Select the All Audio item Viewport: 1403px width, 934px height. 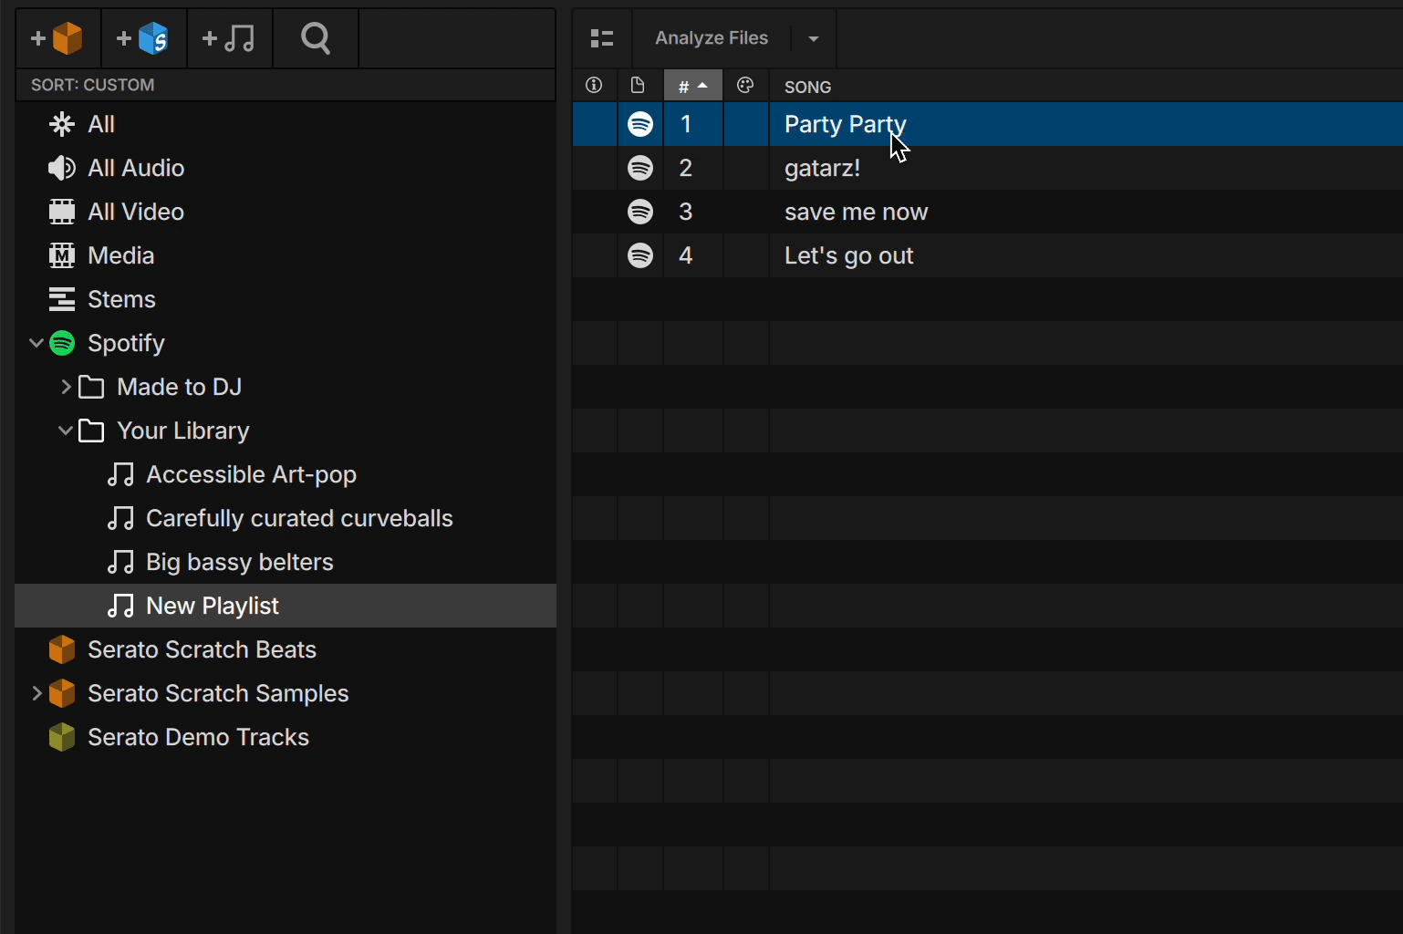[286, 168]
